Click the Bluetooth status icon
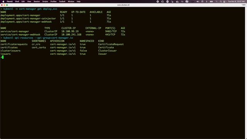The image size is (247, 139). pyautogui.click(x=207, y=2)
